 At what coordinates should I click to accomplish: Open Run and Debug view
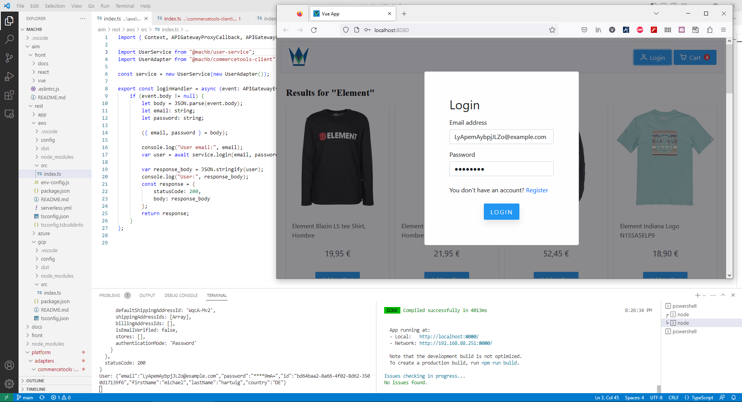click(9, 76)
